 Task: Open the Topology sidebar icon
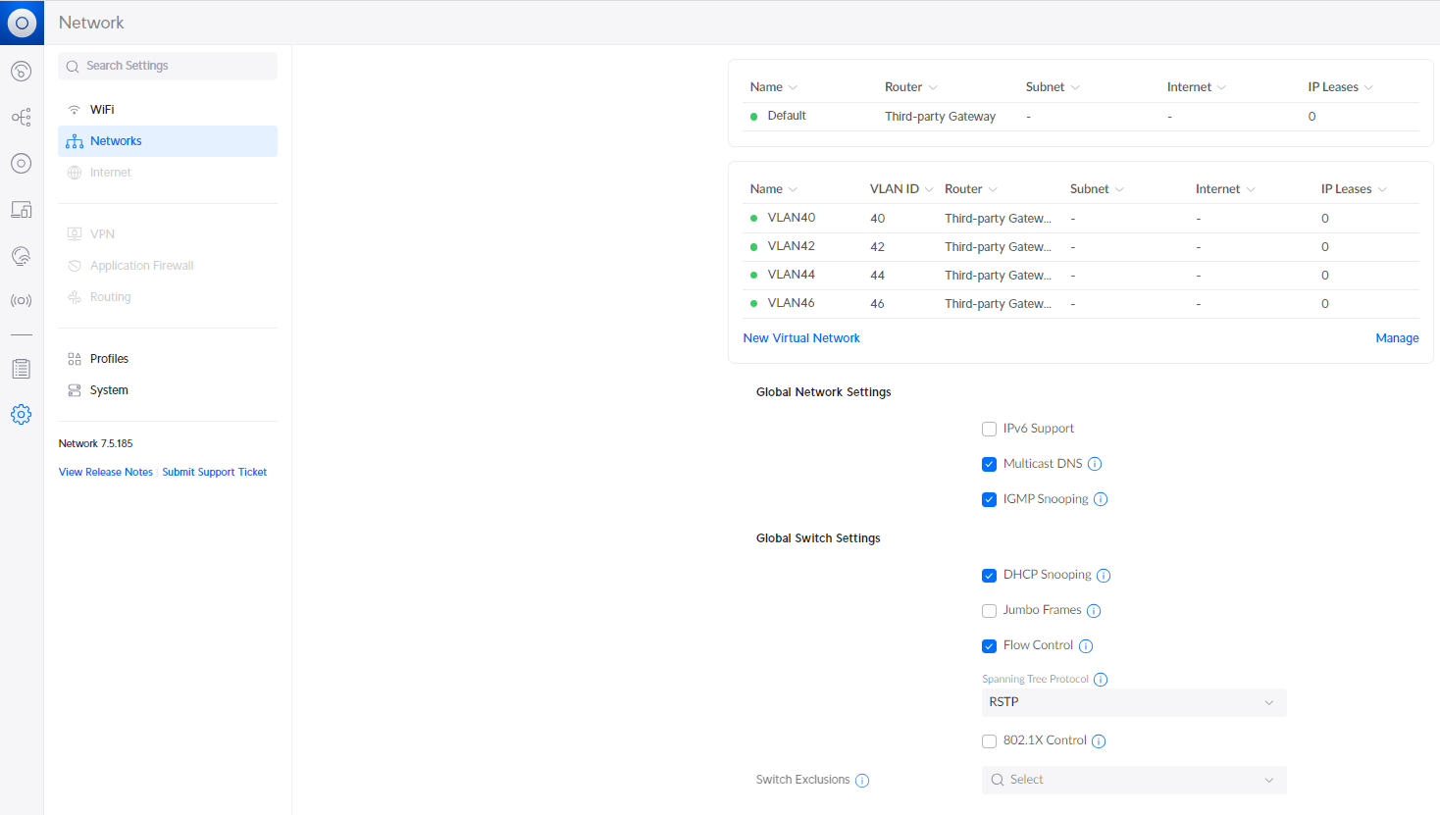(22, 118)
